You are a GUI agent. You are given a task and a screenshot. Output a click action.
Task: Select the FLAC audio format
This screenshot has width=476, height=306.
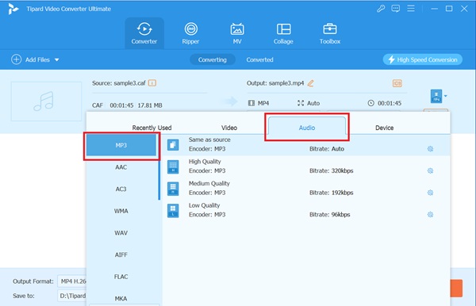point(121,277)
